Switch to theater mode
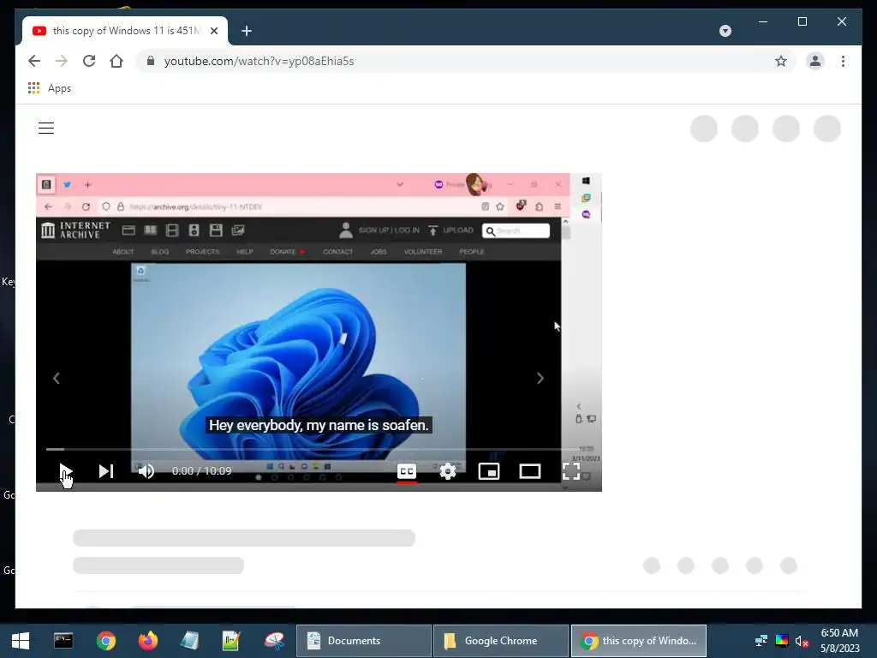877x658 pixels. pyautogui.click(x=529, y=472)
